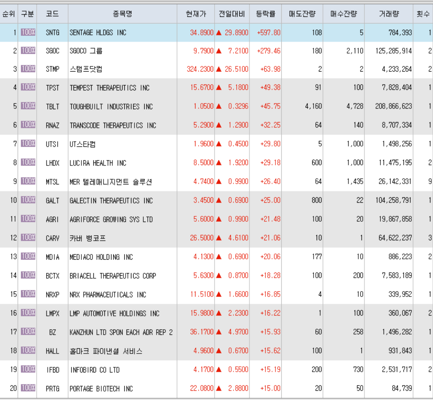433x400 pixels.
Task: Select SENTAGE HLDGS INC stock name
Action: point(98,33)
